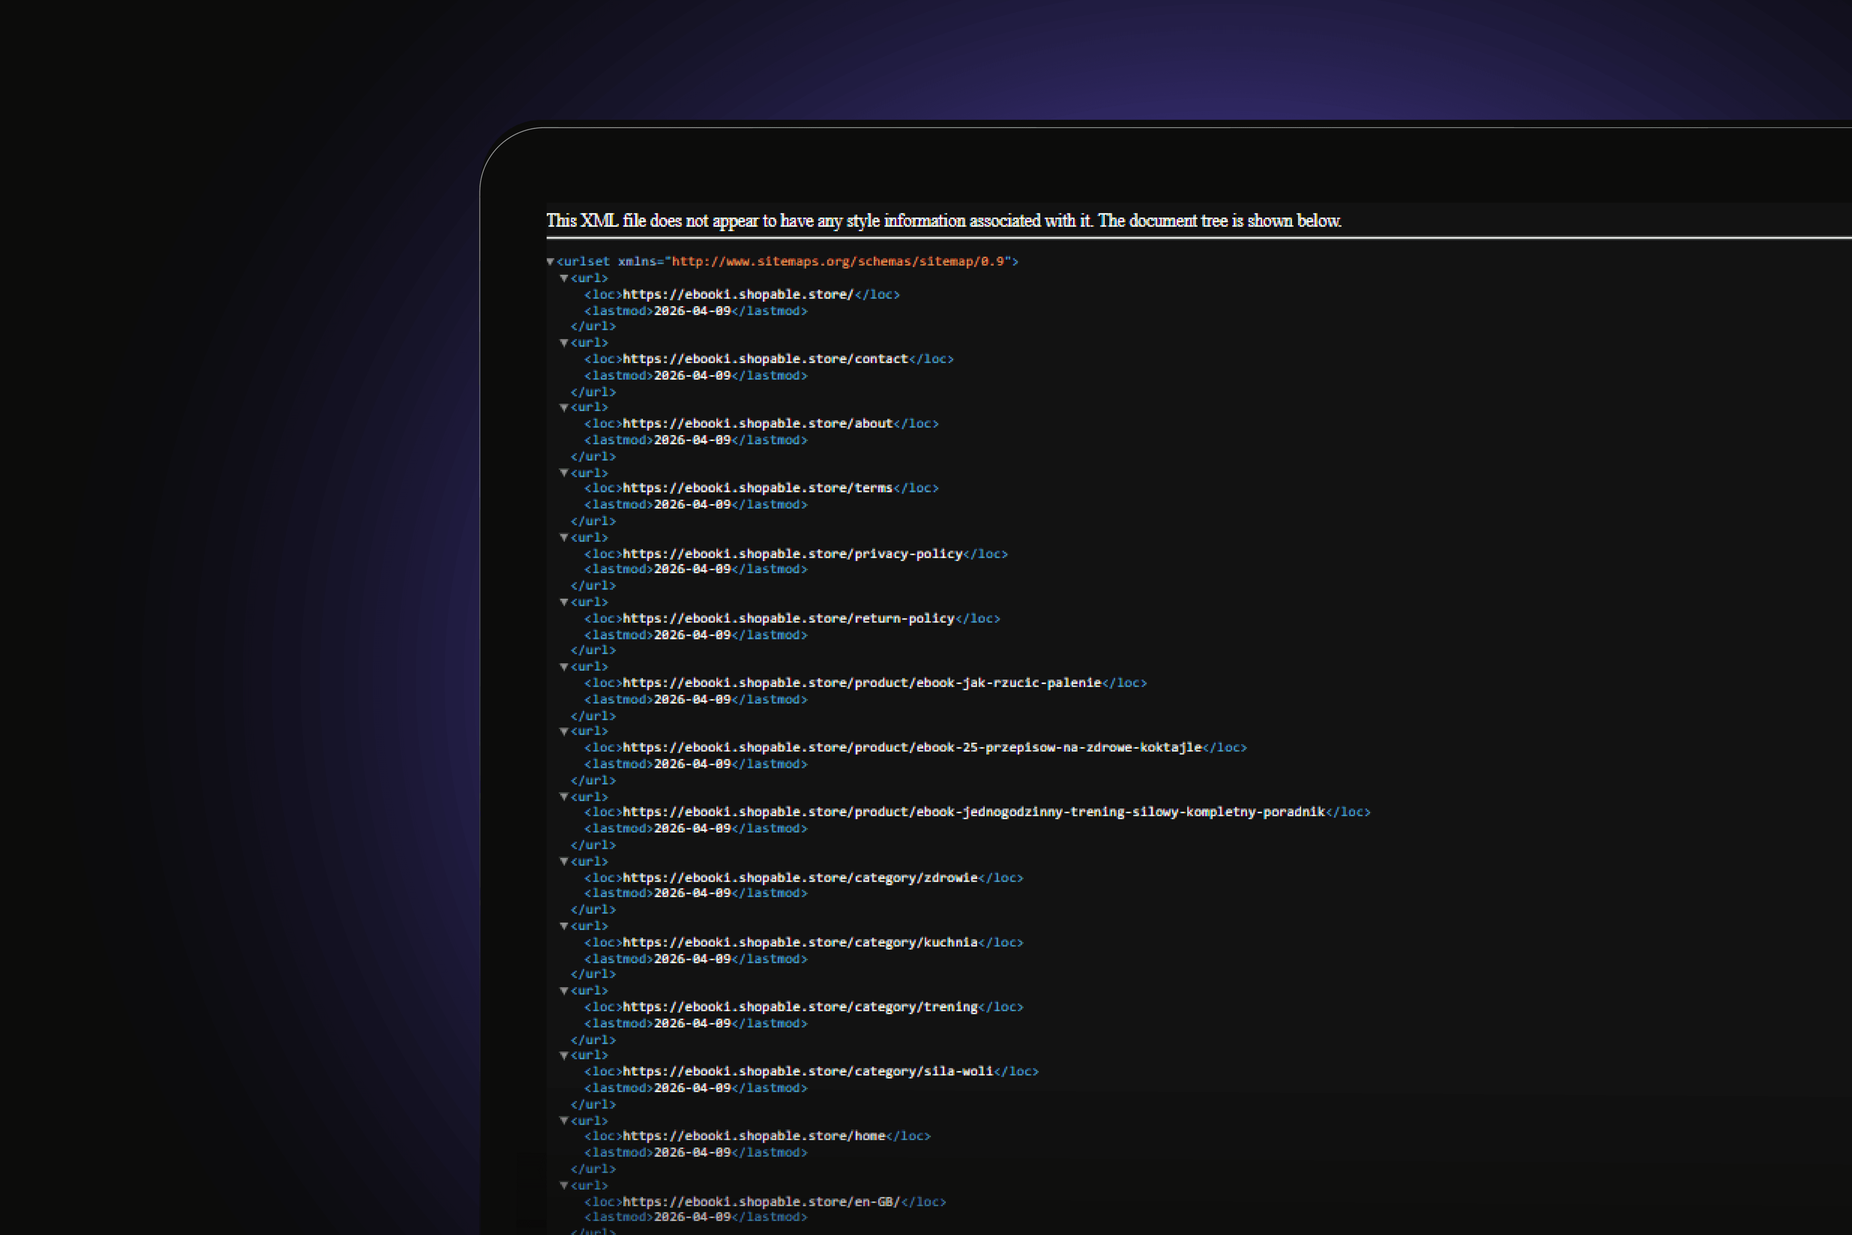Viewport: 1852px width, 1235px height.
Task: Collapse the url node containing /return-policy
Action: point(564,602)
